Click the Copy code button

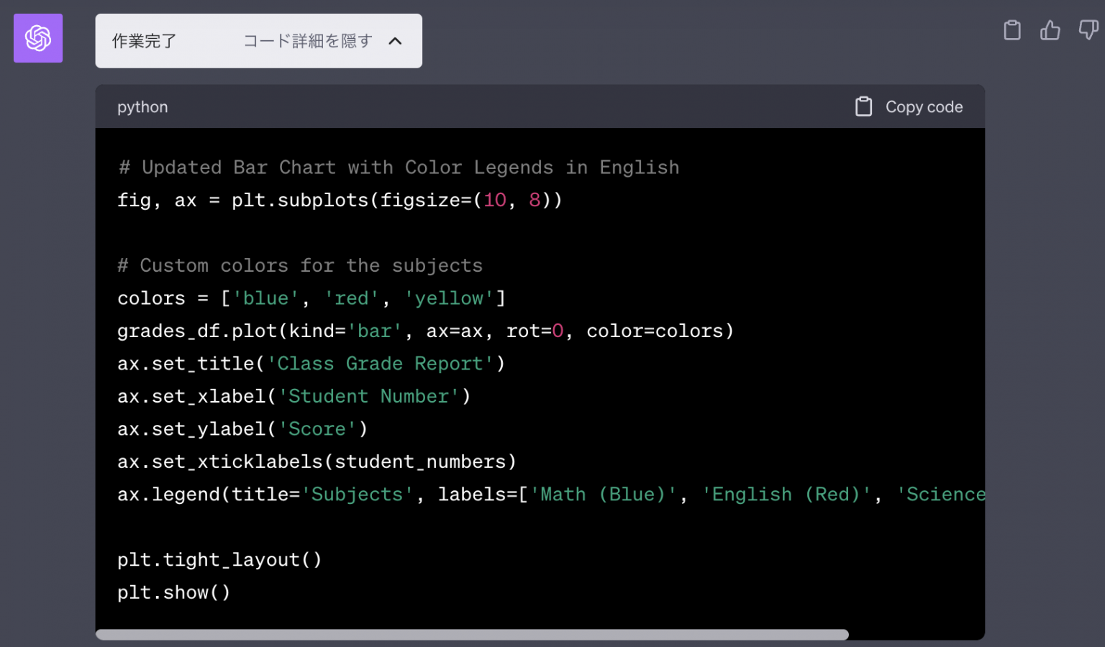point(924,106)
